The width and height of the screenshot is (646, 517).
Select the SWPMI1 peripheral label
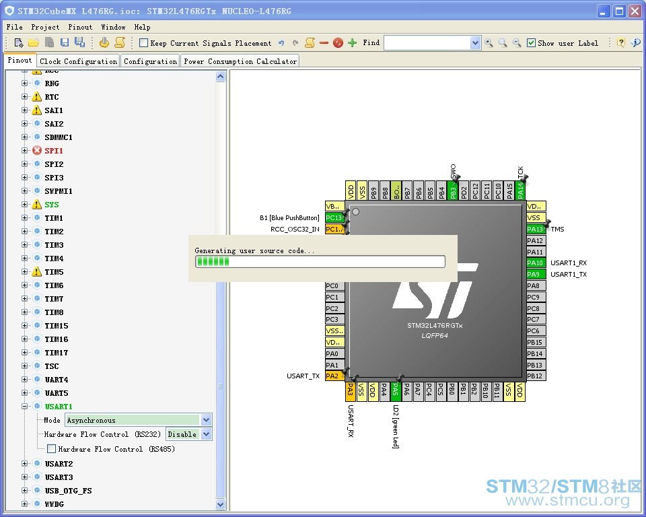coord(58,191)
